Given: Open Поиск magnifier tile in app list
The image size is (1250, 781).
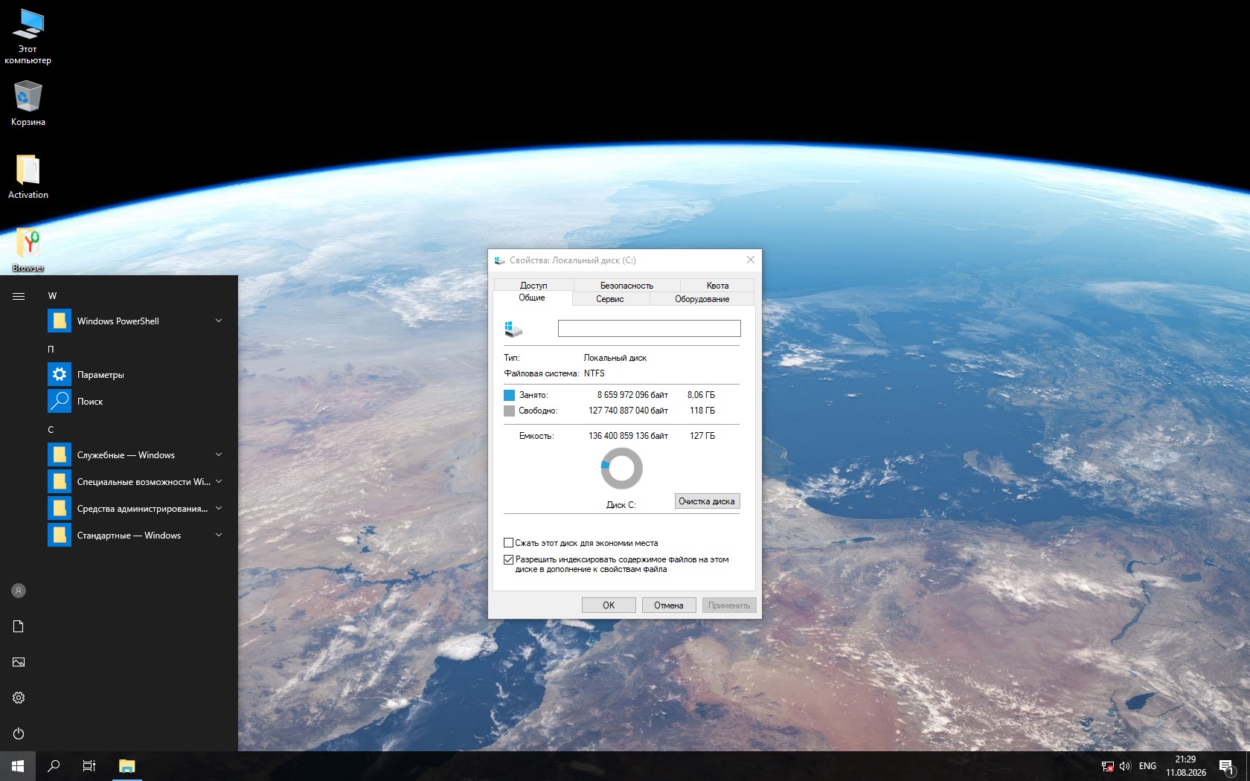Looking at the screenshot, I should [60, 402].
